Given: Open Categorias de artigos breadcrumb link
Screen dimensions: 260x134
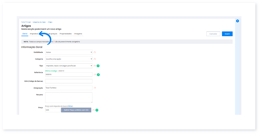Looking at the screenshot, I should (39, 22).
